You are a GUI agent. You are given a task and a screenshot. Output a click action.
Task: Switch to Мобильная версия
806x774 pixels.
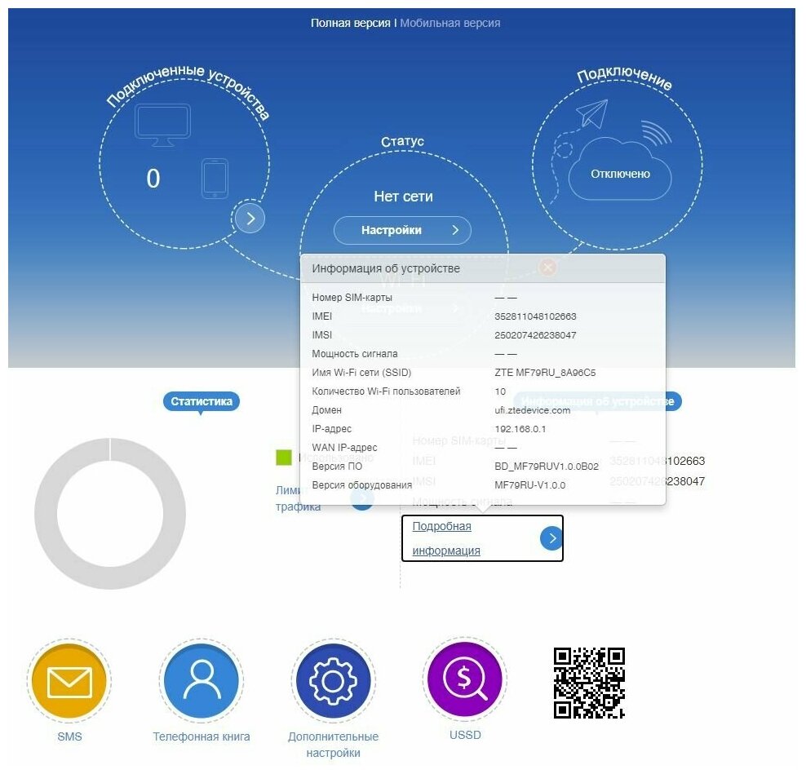pos(449,23)
